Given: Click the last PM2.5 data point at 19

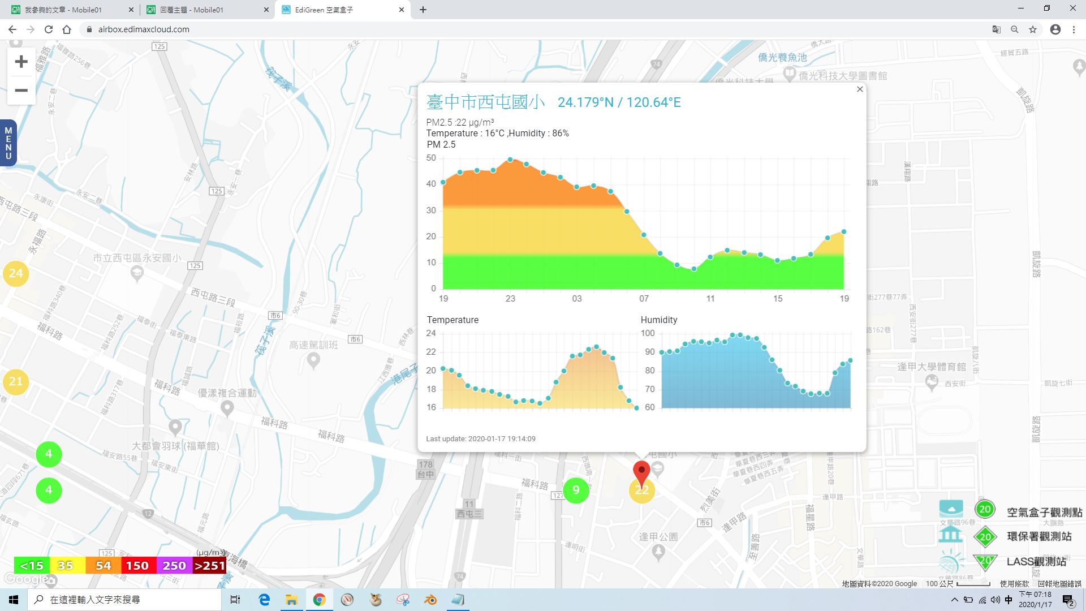Looking at the screenshot, I should coord(844,231).
